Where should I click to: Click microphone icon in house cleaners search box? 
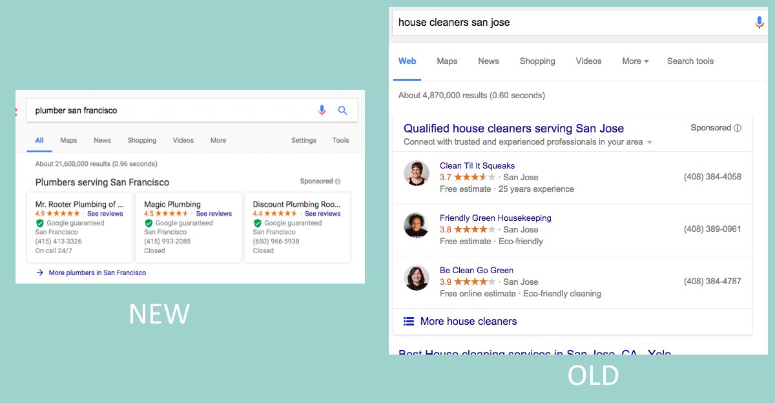coord(759,23)
